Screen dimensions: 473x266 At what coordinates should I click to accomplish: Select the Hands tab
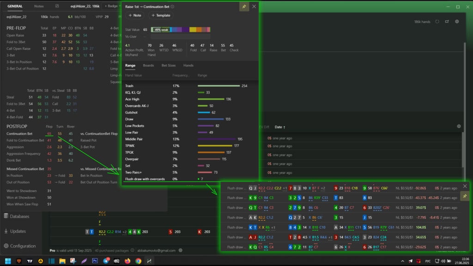[188, 66]
